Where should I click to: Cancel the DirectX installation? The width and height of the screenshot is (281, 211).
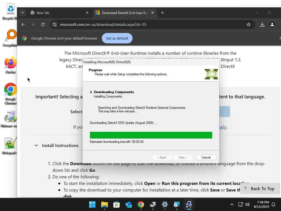click(x=206, y=157)
